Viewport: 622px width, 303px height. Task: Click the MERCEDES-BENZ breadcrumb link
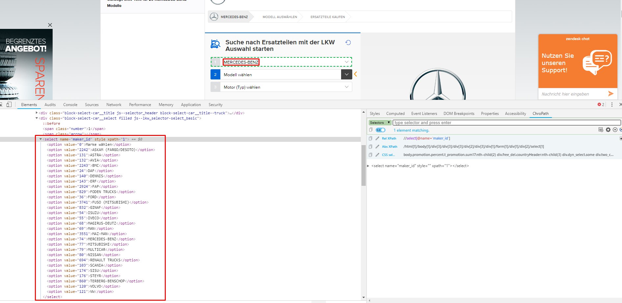[x=234, y=17]
